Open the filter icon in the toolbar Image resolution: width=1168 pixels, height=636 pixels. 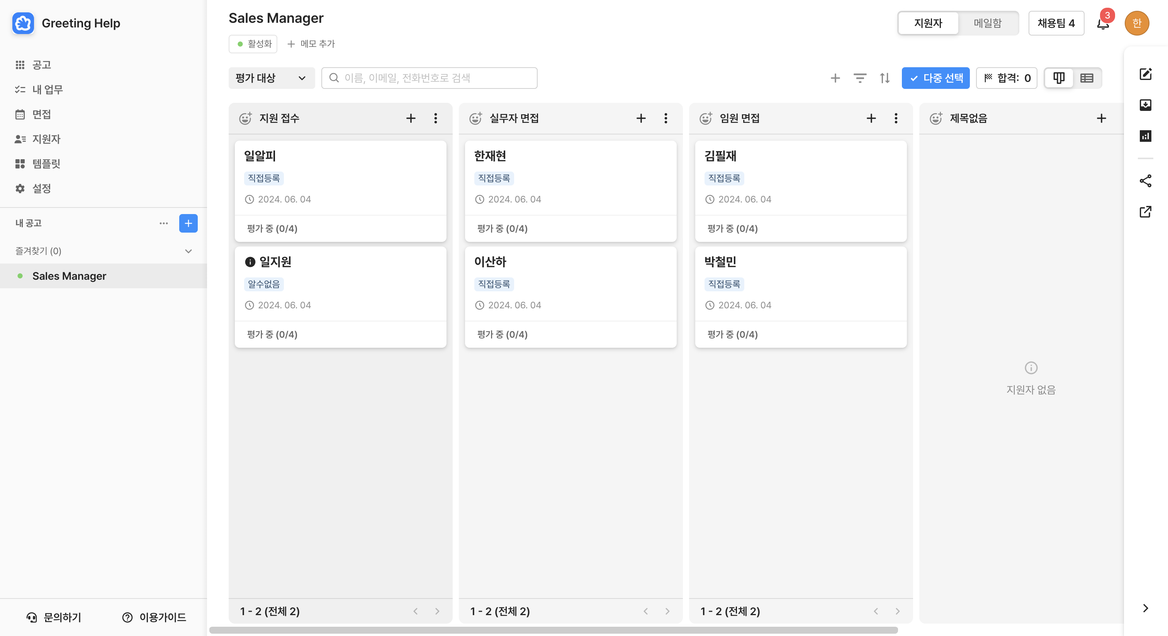point(860,78)
